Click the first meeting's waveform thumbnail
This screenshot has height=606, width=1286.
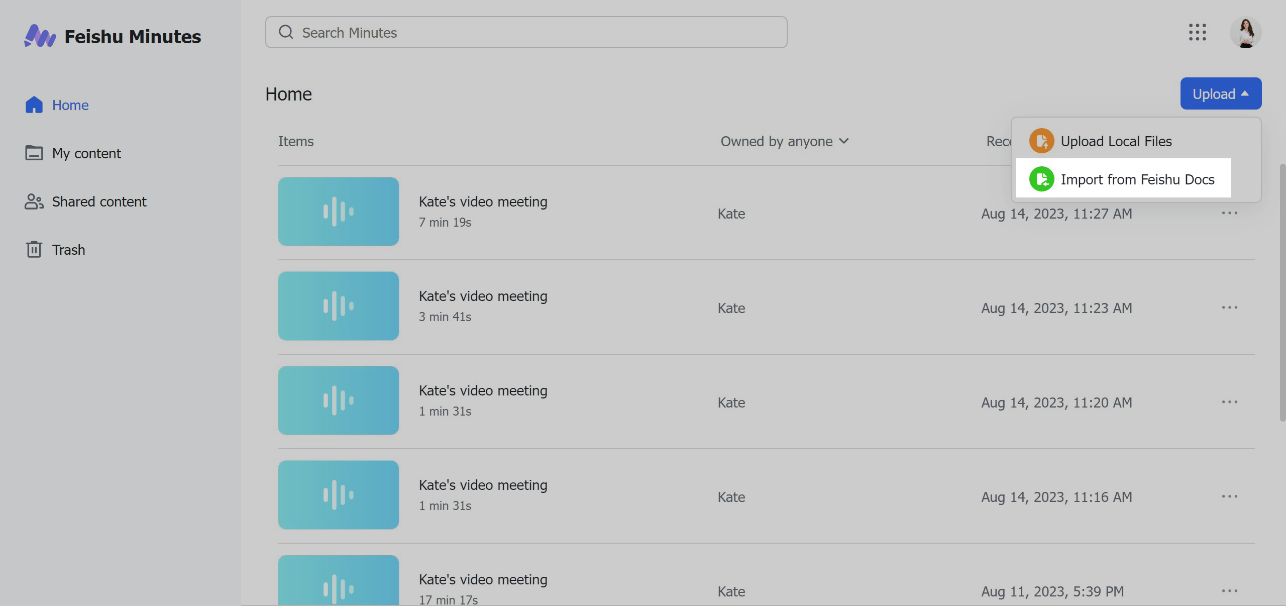(338, 212)
